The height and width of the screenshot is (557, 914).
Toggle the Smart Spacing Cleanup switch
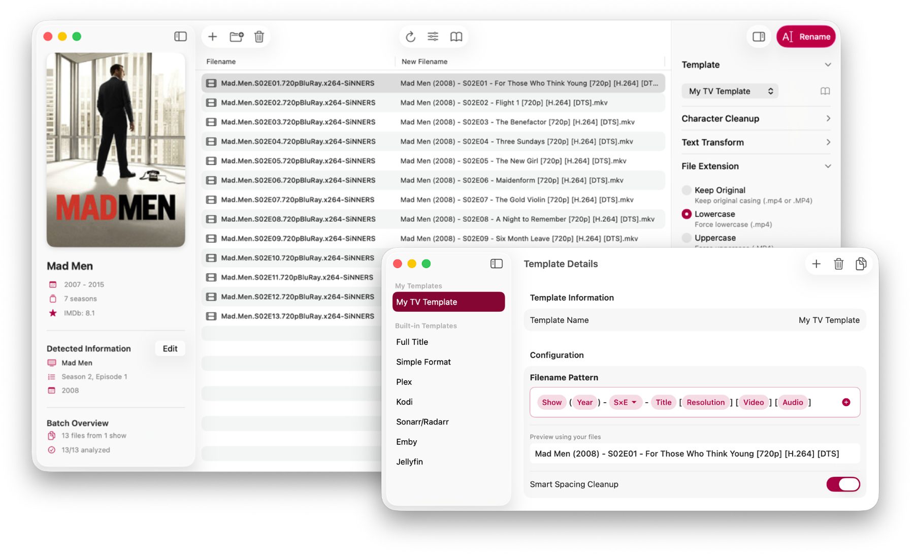point(843,484)
